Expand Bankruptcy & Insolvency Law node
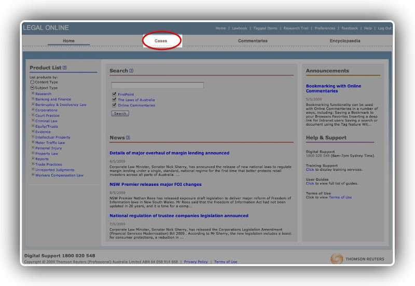This screenshot has width=415, height=286. [33, 104]
